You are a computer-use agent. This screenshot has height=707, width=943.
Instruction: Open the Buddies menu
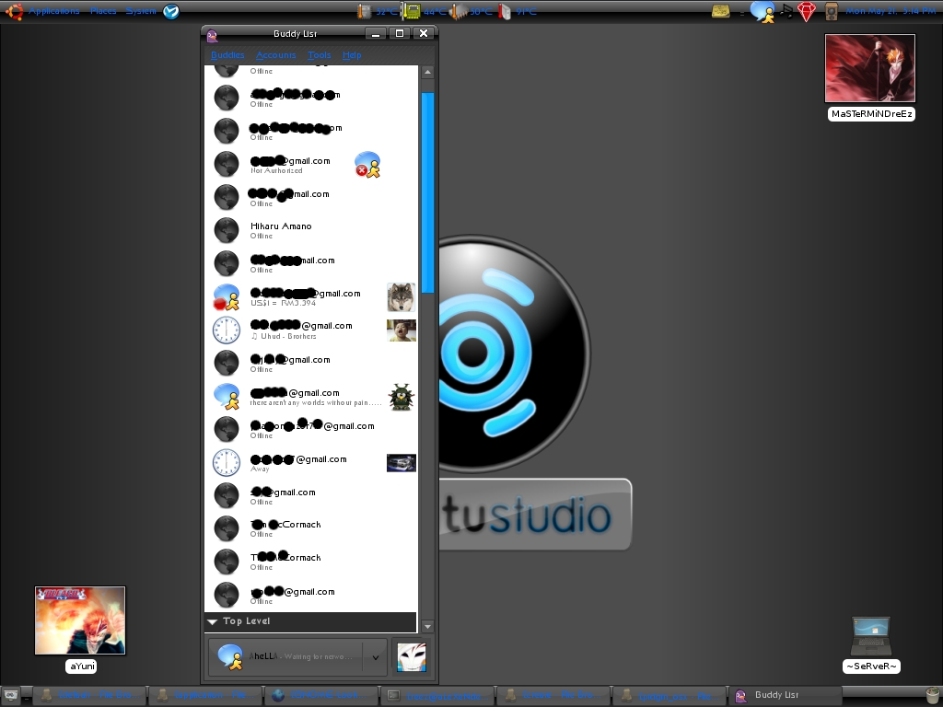[x=227, y=54]
